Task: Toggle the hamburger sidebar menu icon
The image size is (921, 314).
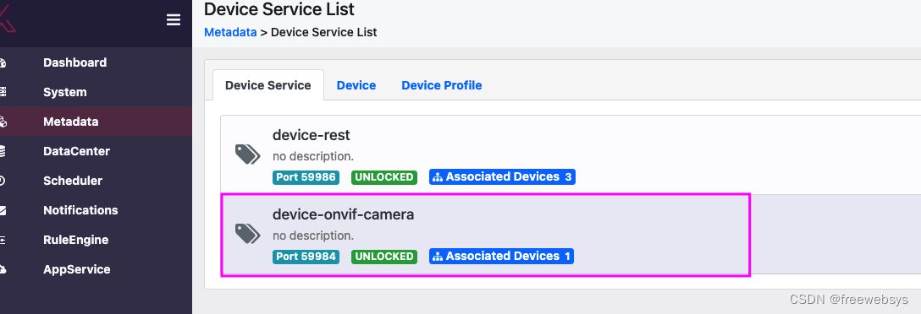Action: coord(174,20)
